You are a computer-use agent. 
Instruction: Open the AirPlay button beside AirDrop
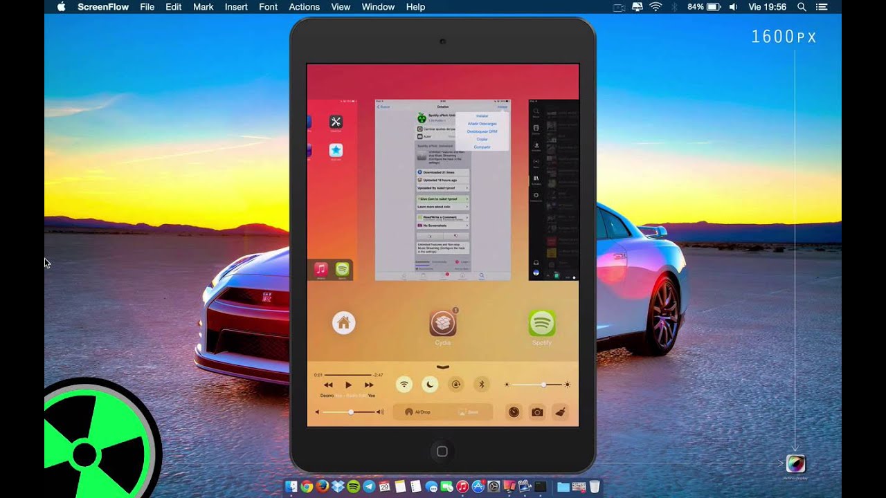point(468,412)
